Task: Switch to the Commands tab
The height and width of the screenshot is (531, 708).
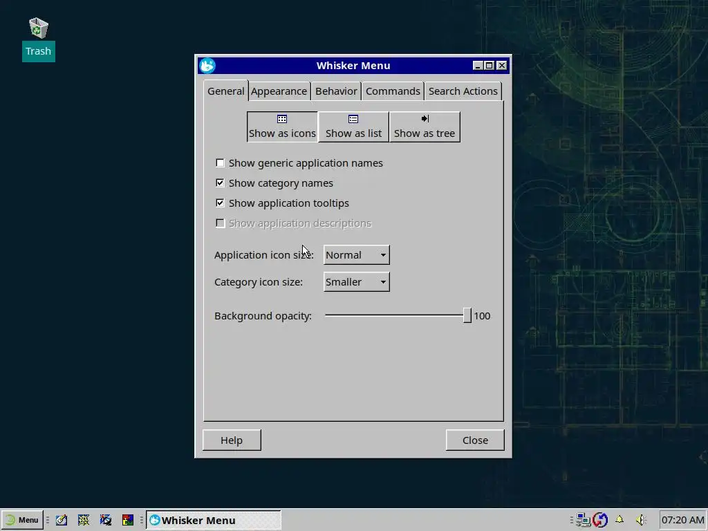Action: [x=393, y=91]
